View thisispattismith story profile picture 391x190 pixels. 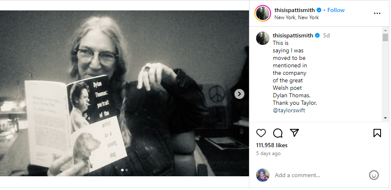click(x=263, y=13)
